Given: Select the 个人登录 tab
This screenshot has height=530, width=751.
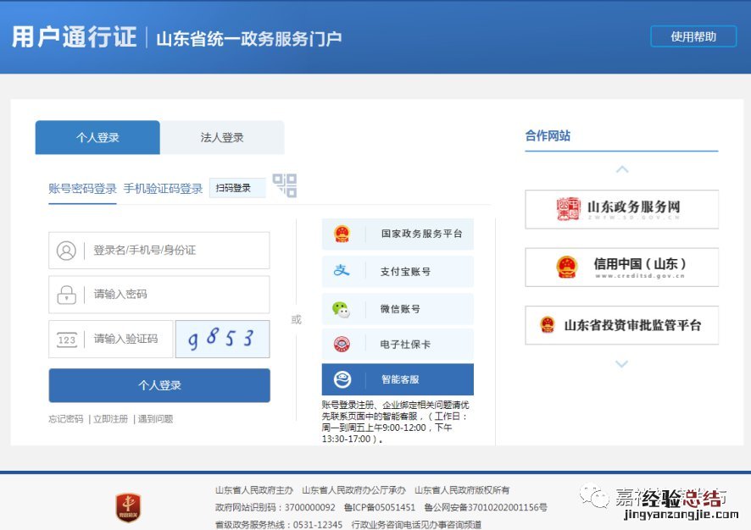Looking at the screenshot, I should point(97,137).
